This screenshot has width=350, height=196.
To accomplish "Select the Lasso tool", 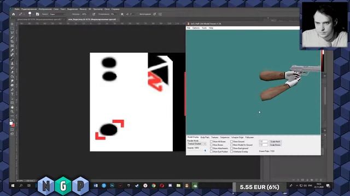I will (12, 33).
